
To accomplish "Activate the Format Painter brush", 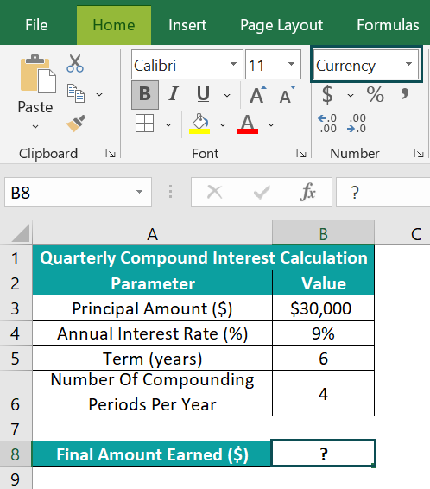I will [x=76, y=124].
